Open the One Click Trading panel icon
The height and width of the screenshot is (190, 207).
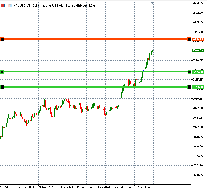[4, 5]
